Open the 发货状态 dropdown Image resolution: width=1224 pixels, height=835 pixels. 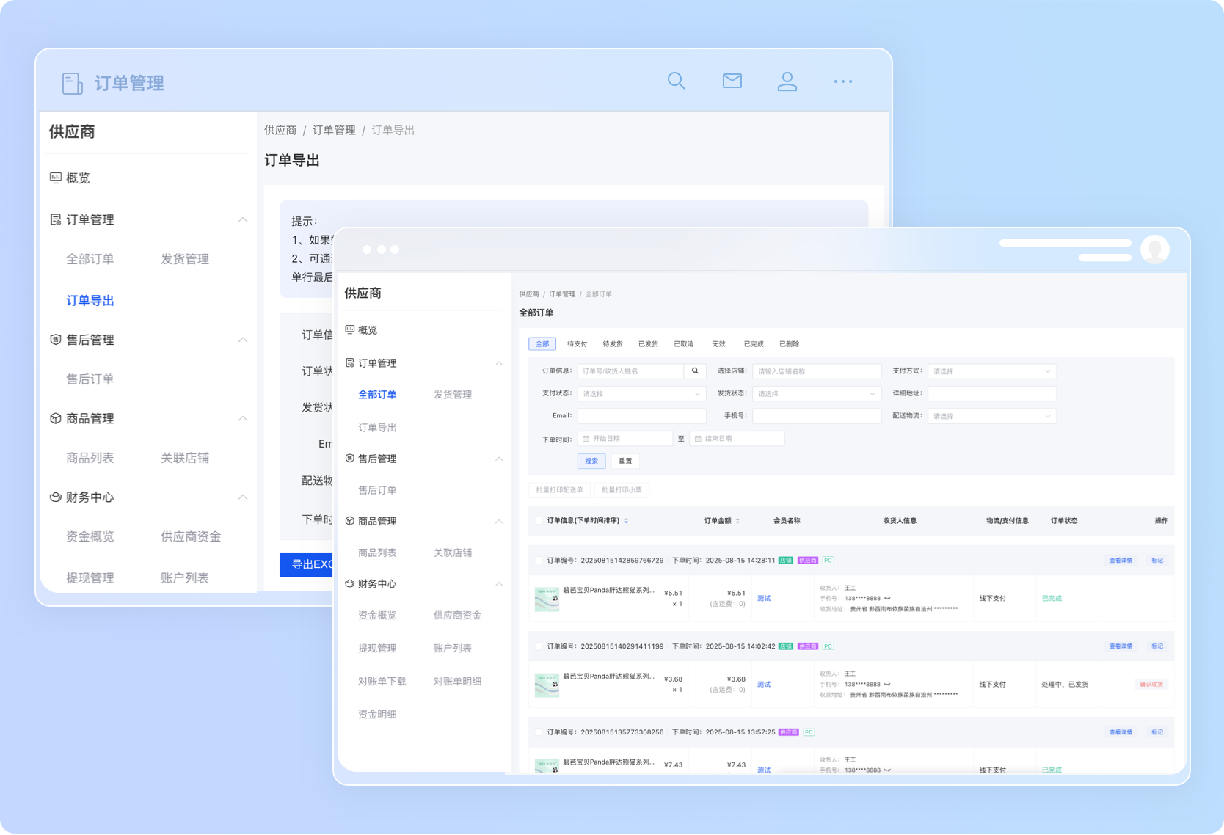(816, 394)
